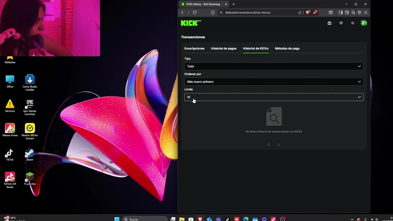
Task: Switch to the Historial de pagos tab
Action: (224, 48)
